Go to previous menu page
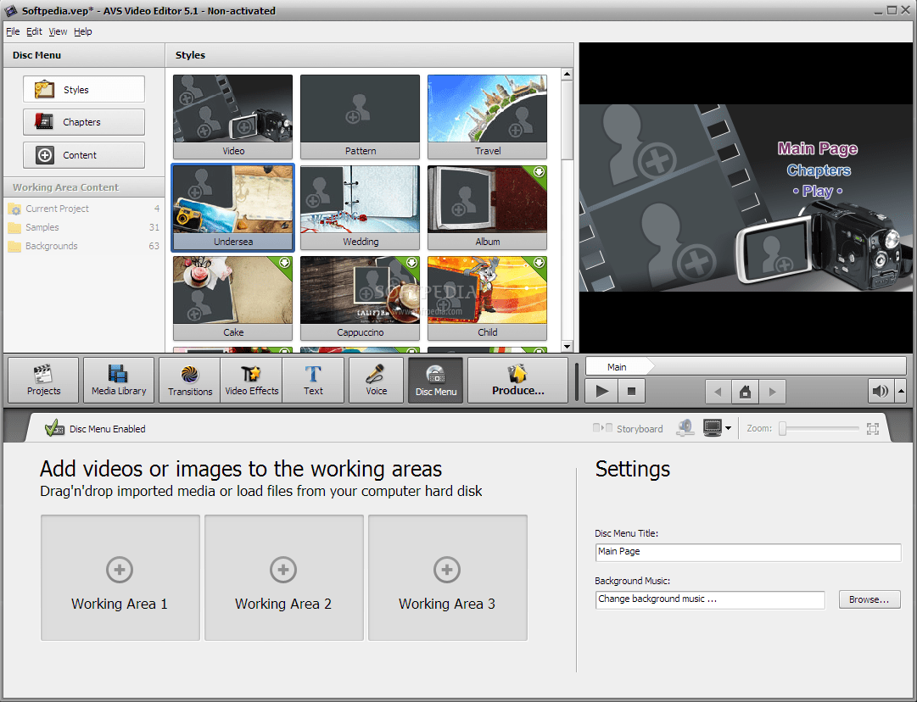The width and height of the screenshot is (917, 702). tap(719, 392)
